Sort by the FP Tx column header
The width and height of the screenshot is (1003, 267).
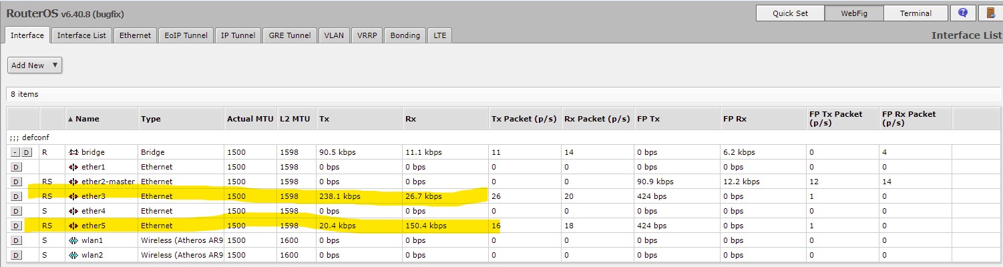point(677,119)
